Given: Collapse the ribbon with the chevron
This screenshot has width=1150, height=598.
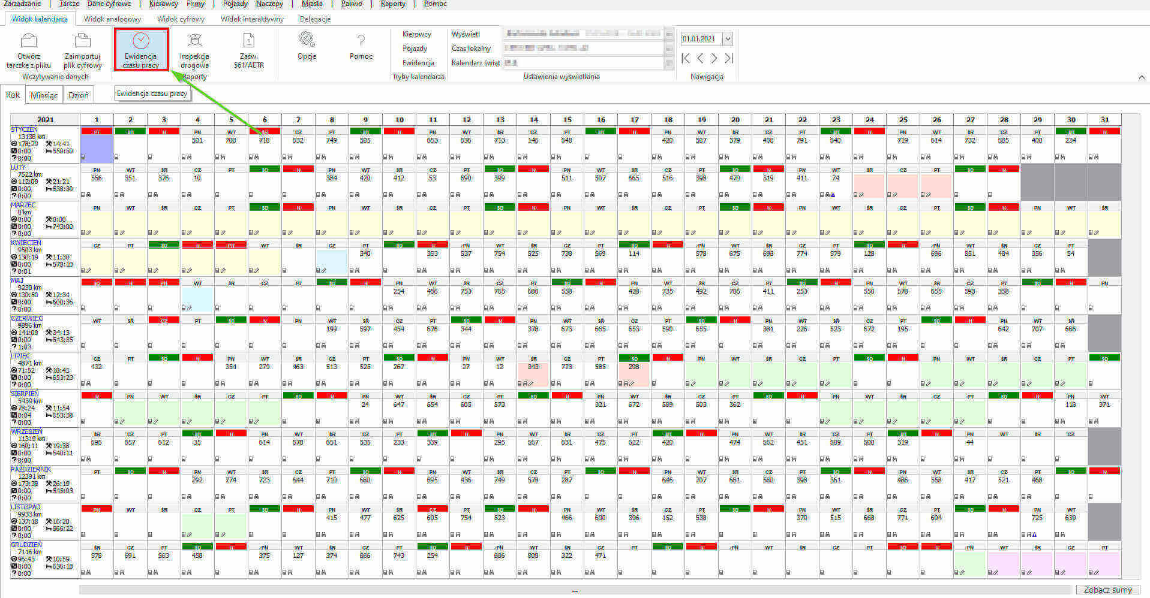Looking at the screenshot, I should [x=1141, y=77].
